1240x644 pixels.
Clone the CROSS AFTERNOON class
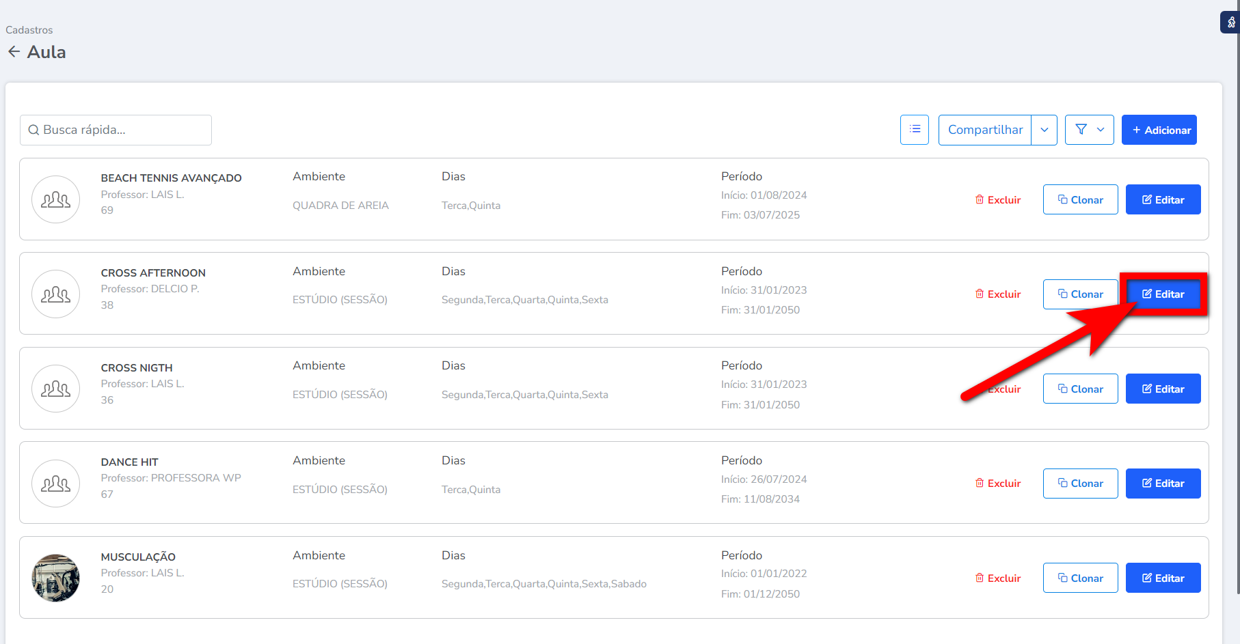1080,294
